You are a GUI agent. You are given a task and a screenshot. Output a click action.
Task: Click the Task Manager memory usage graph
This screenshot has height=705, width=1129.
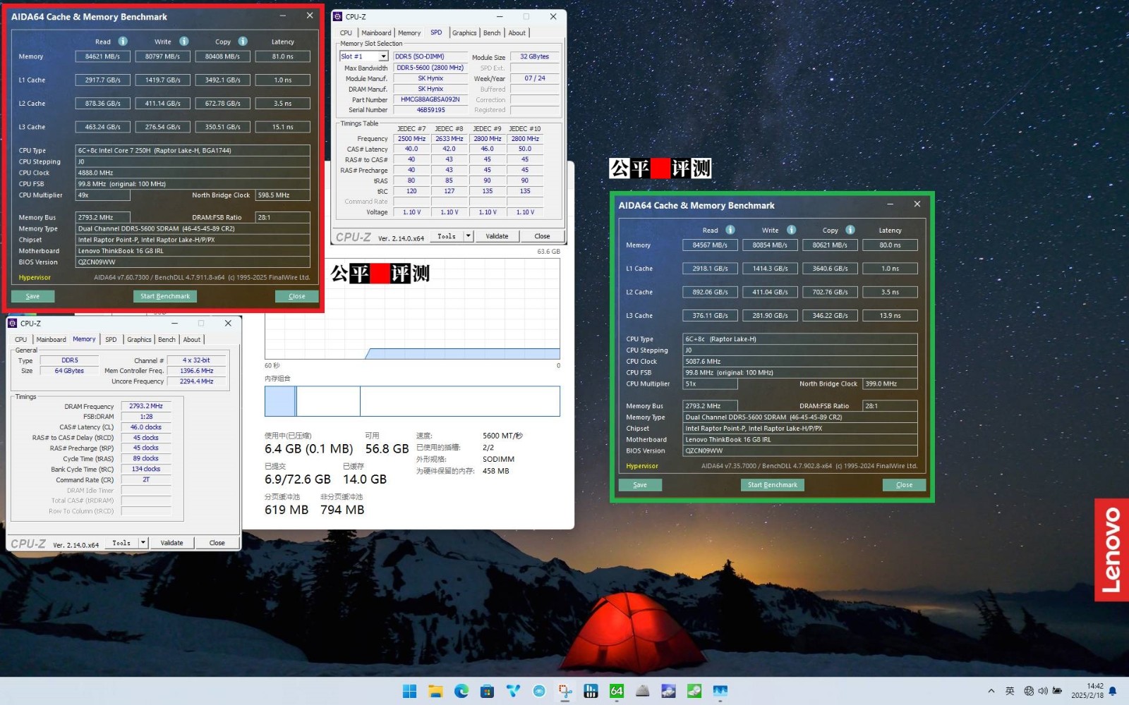tap(412, 308)
